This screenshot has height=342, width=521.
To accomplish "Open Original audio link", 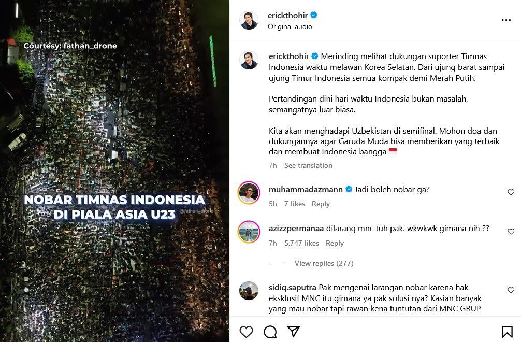I will (x=290, y=26).
